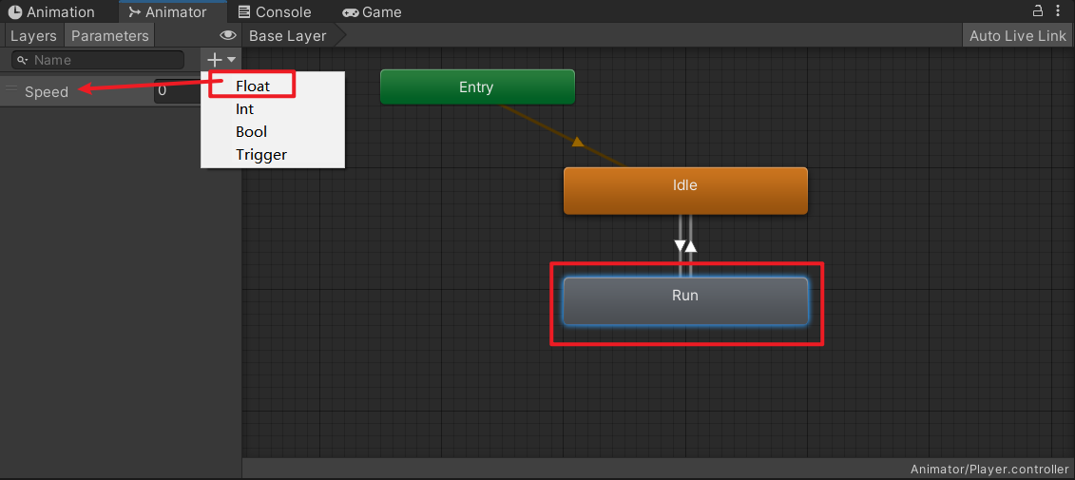Toggle the window lock icon
Image resolution: width=1075 pixels, height=480 pixels.
(1037, 10)
